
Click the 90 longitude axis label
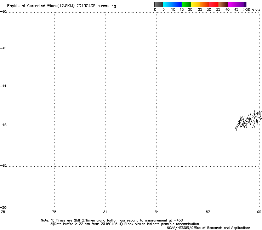(x=259, y=212)
